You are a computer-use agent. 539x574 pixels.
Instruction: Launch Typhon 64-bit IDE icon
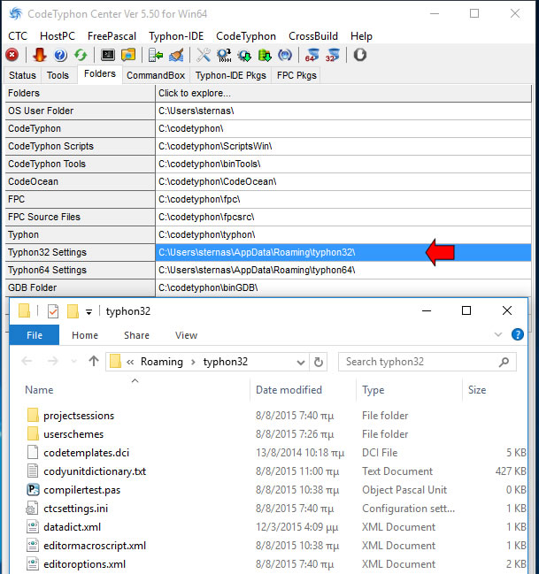pyautogui.click(x=312, y=55)
